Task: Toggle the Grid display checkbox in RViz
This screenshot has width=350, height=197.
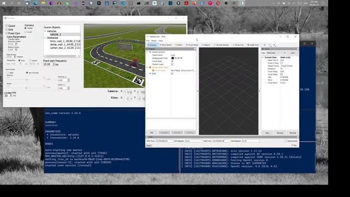Action: click(x=172, y=73)
